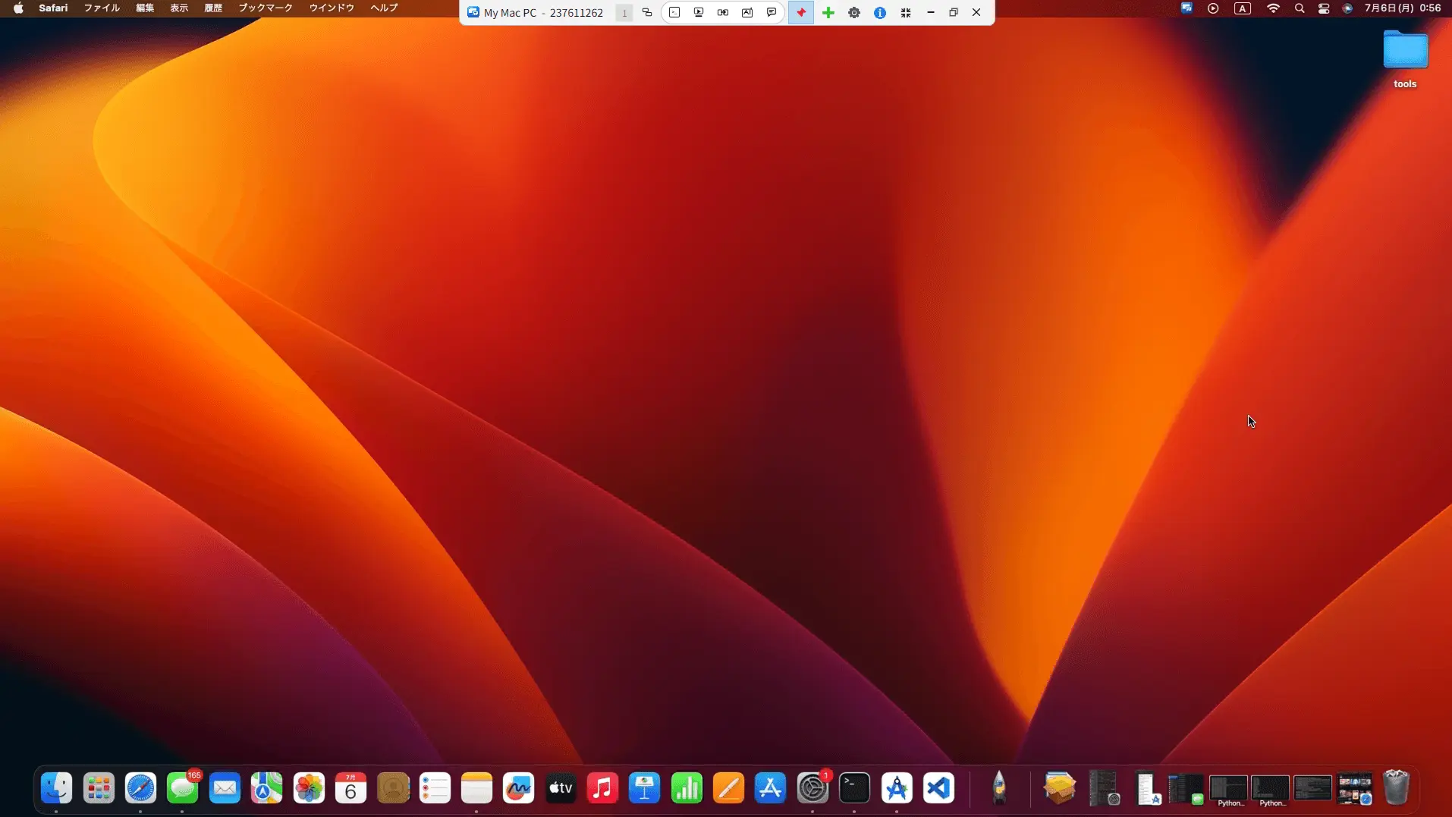Restore minimized window with Xcode badge
1452x817 pixels.
1149,789
